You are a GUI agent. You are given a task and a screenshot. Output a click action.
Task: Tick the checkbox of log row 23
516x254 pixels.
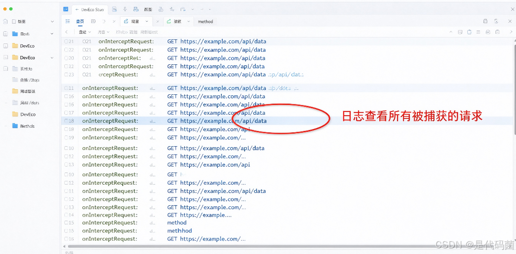pyautogui.click(x=66, y=74)
